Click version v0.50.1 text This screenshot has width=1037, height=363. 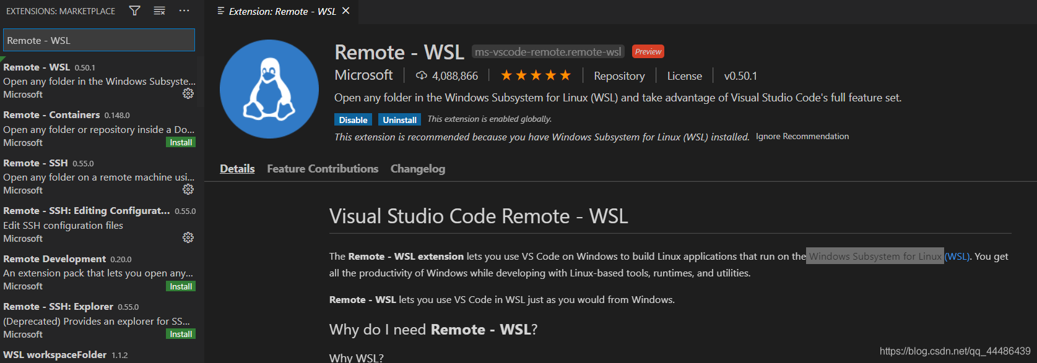tap(740, 76)
